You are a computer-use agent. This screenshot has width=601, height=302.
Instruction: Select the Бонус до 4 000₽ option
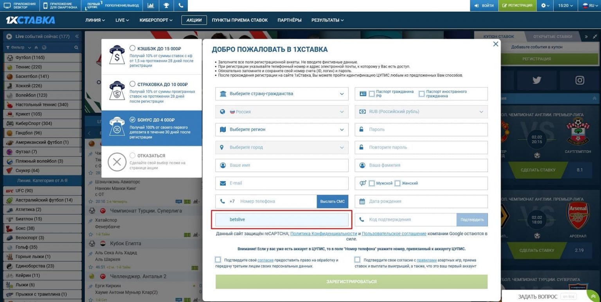click(151, 128)
